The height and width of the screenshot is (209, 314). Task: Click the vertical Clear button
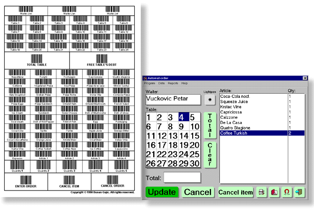pos(210,154)
